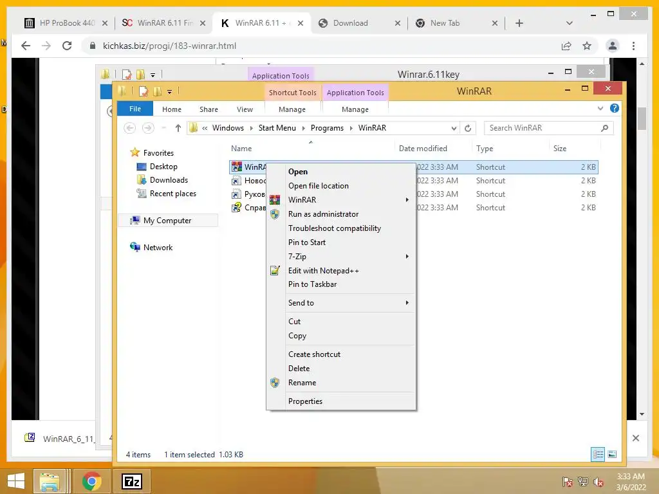Expand the Explorer ribbon chevron
The width and height of the screenshot is (659, 494).
600,108
